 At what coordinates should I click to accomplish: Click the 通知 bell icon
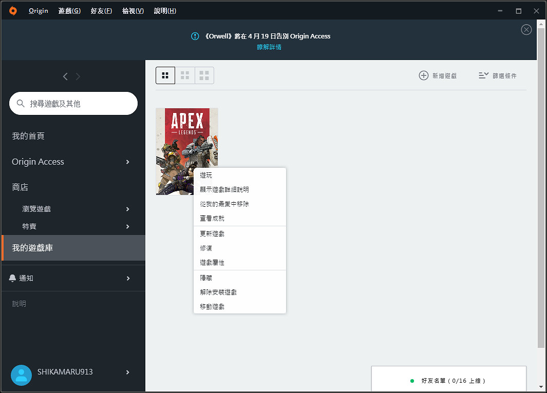13,278
